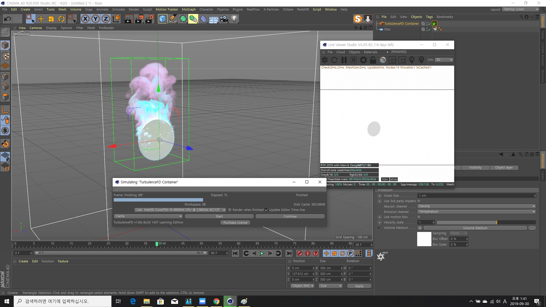Screen dimensions: 546x307
Task: Toggle Voxel Size radio button
Action: (380, 196)
